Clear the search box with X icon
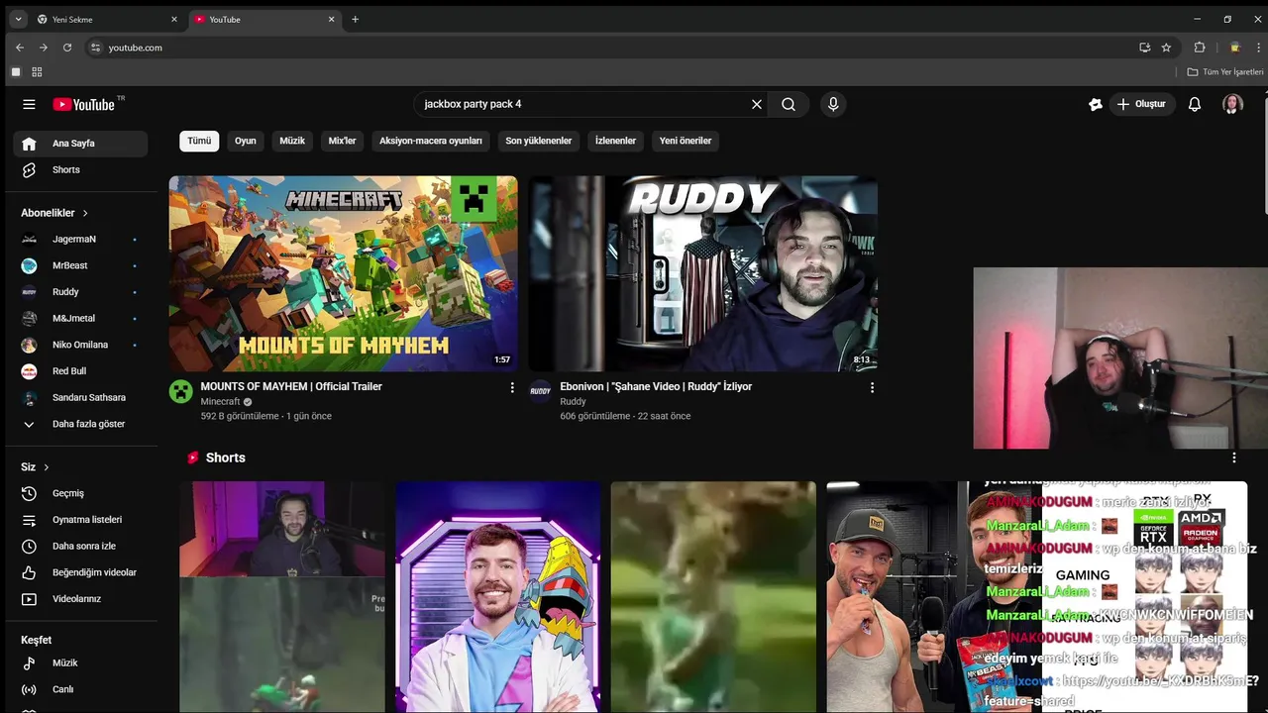This screenshot has height=713, width=1268. coord(757,104)
